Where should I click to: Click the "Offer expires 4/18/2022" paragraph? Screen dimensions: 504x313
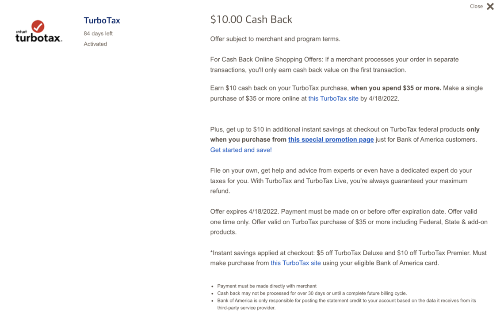click(x=349, y=222)
